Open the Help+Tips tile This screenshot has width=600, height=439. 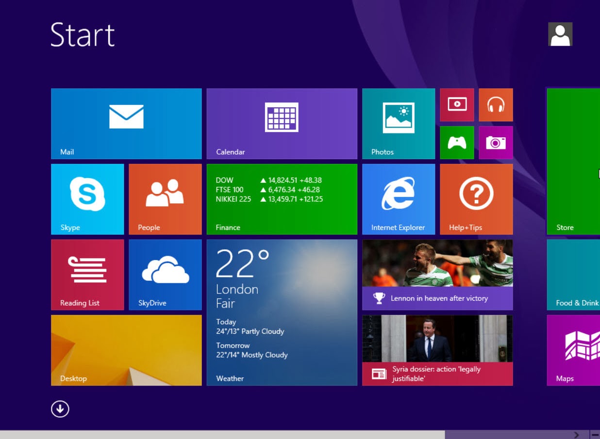[x=476, y=199]
